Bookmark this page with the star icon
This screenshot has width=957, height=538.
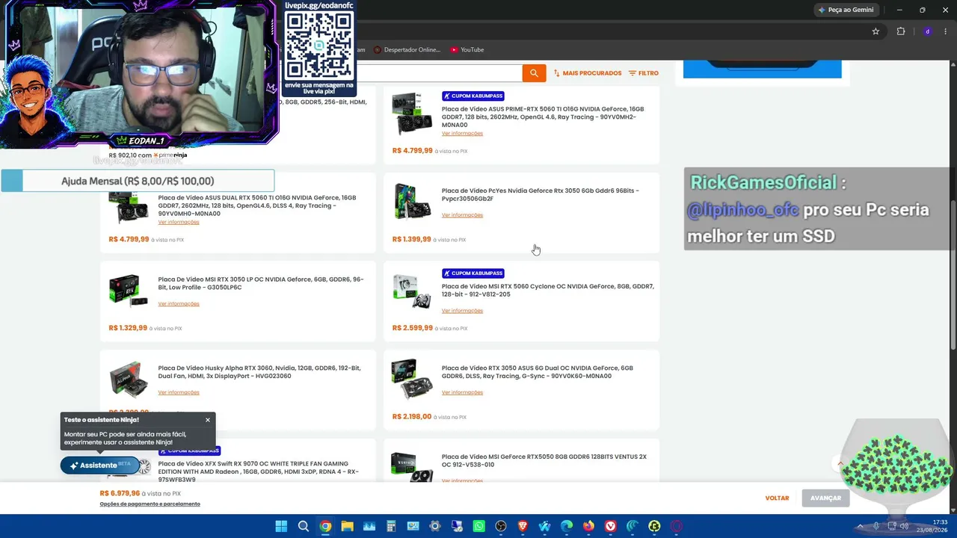click(x=876, y=31)
